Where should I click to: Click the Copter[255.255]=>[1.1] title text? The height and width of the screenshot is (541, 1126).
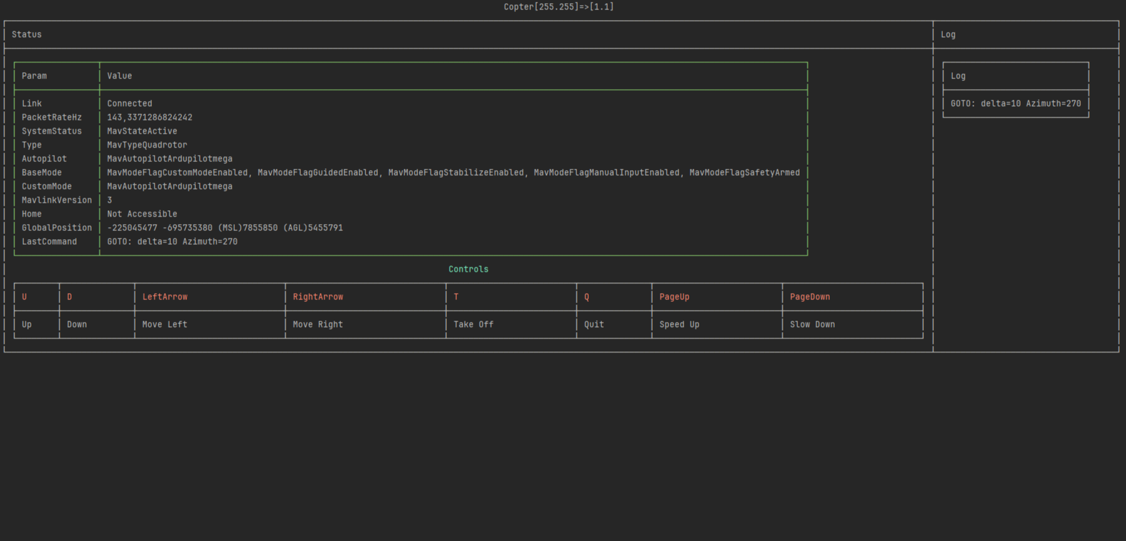pyautogui.click(x=559, y=7)
